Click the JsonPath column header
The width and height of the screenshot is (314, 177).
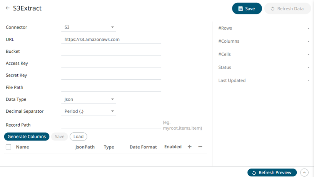pos(85,147)
